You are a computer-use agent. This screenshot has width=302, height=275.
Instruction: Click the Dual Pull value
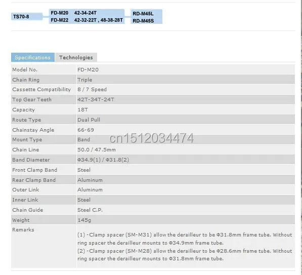pos(89,120)
